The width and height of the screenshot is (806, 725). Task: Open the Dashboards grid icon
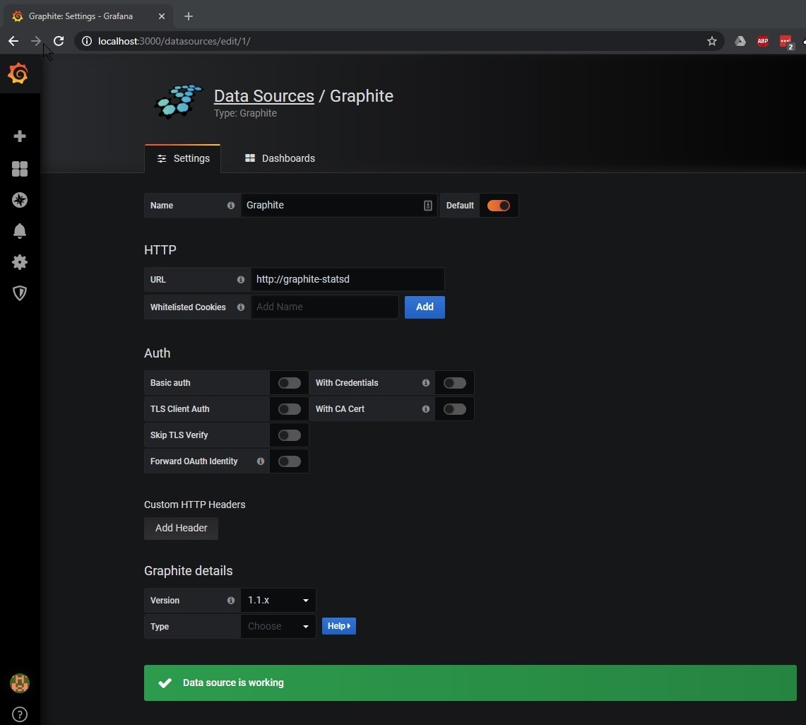pyautogui.click(x=20, y=169)
